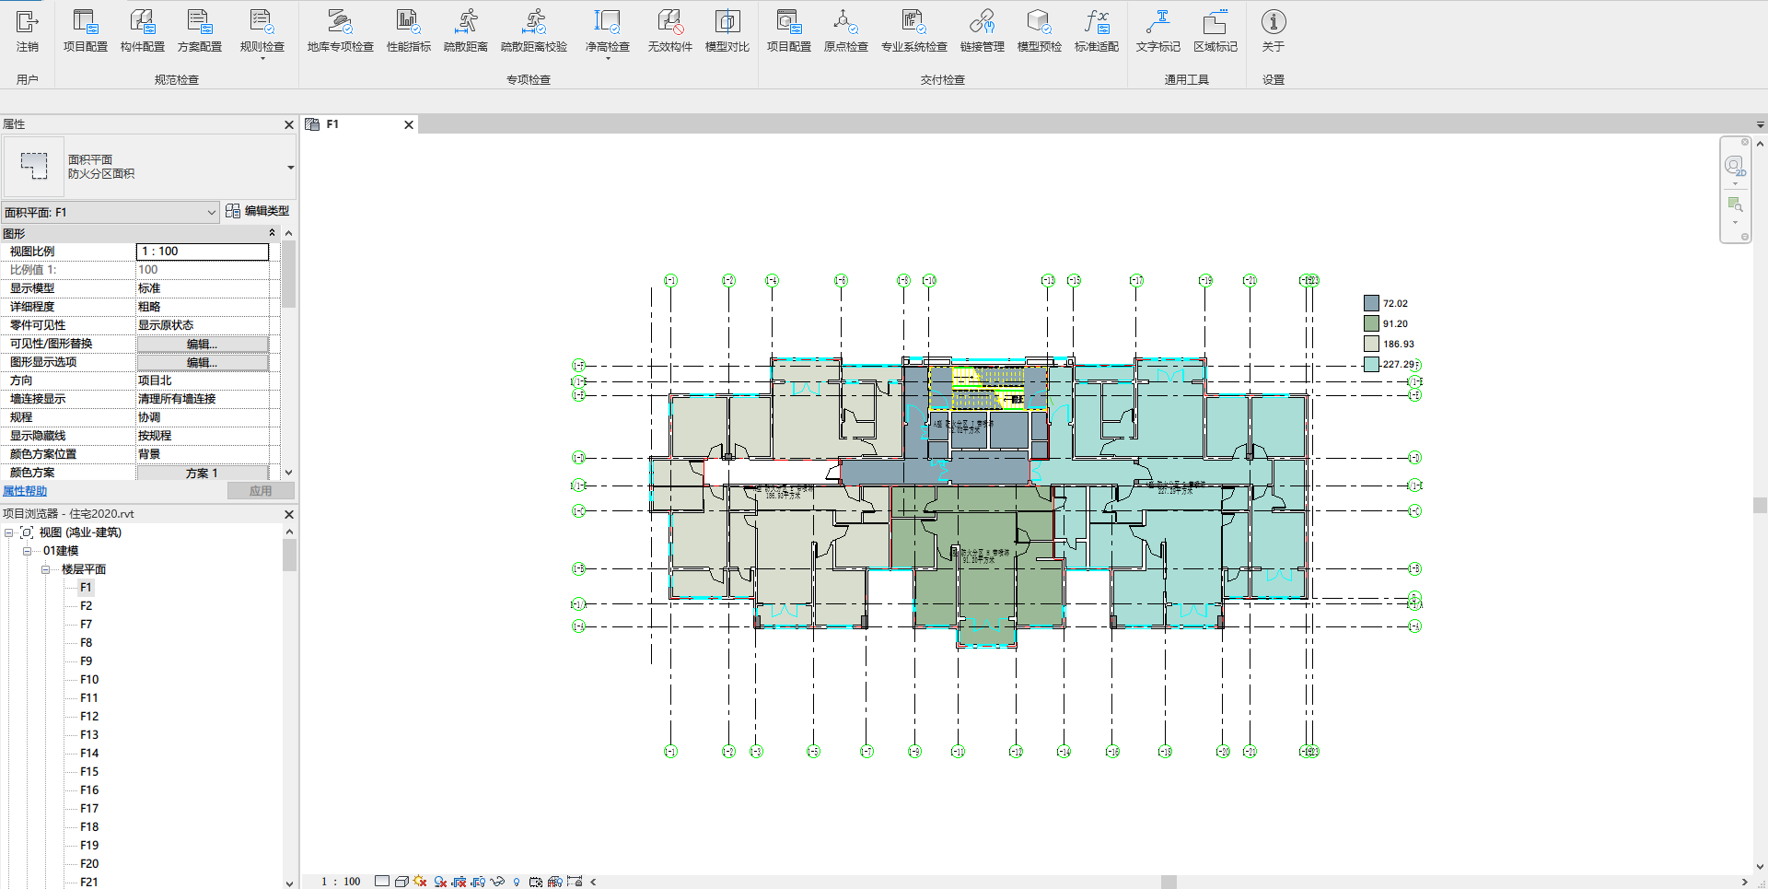The height and width of the screenshot is (889, 1768).
Task: Launch the 模型对比 model comparison tool
Action: (x=727, y=30)
